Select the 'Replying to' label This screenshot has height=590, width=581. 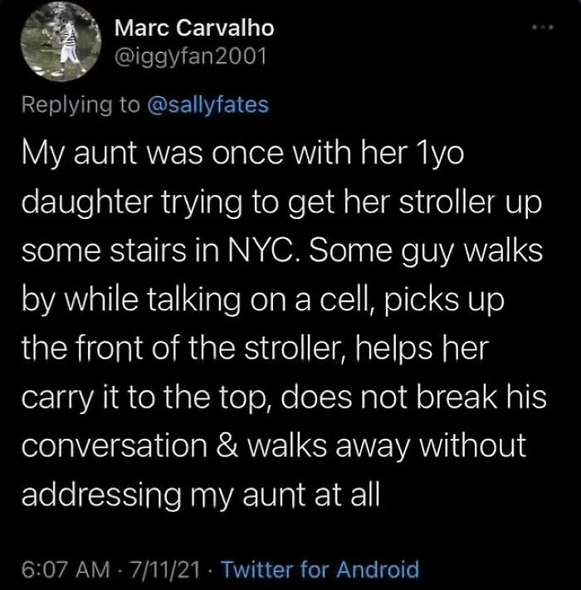[x=81, y=105]
